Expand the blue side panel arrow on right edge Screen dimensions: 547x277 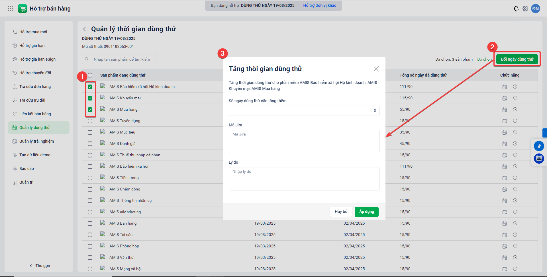[544, 133]
